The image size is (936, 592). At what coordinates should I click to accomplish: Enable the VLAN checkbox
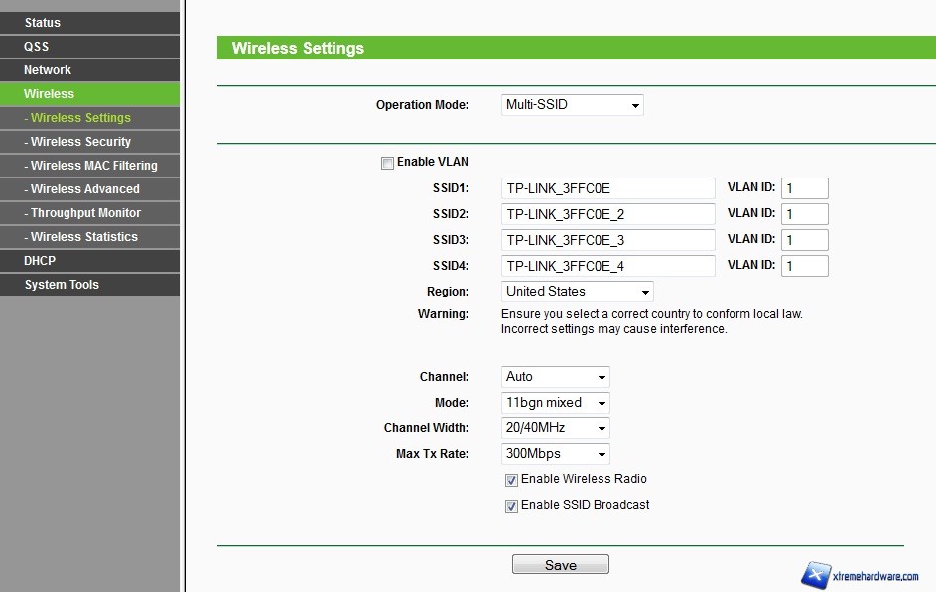click(x=387, y=163)
